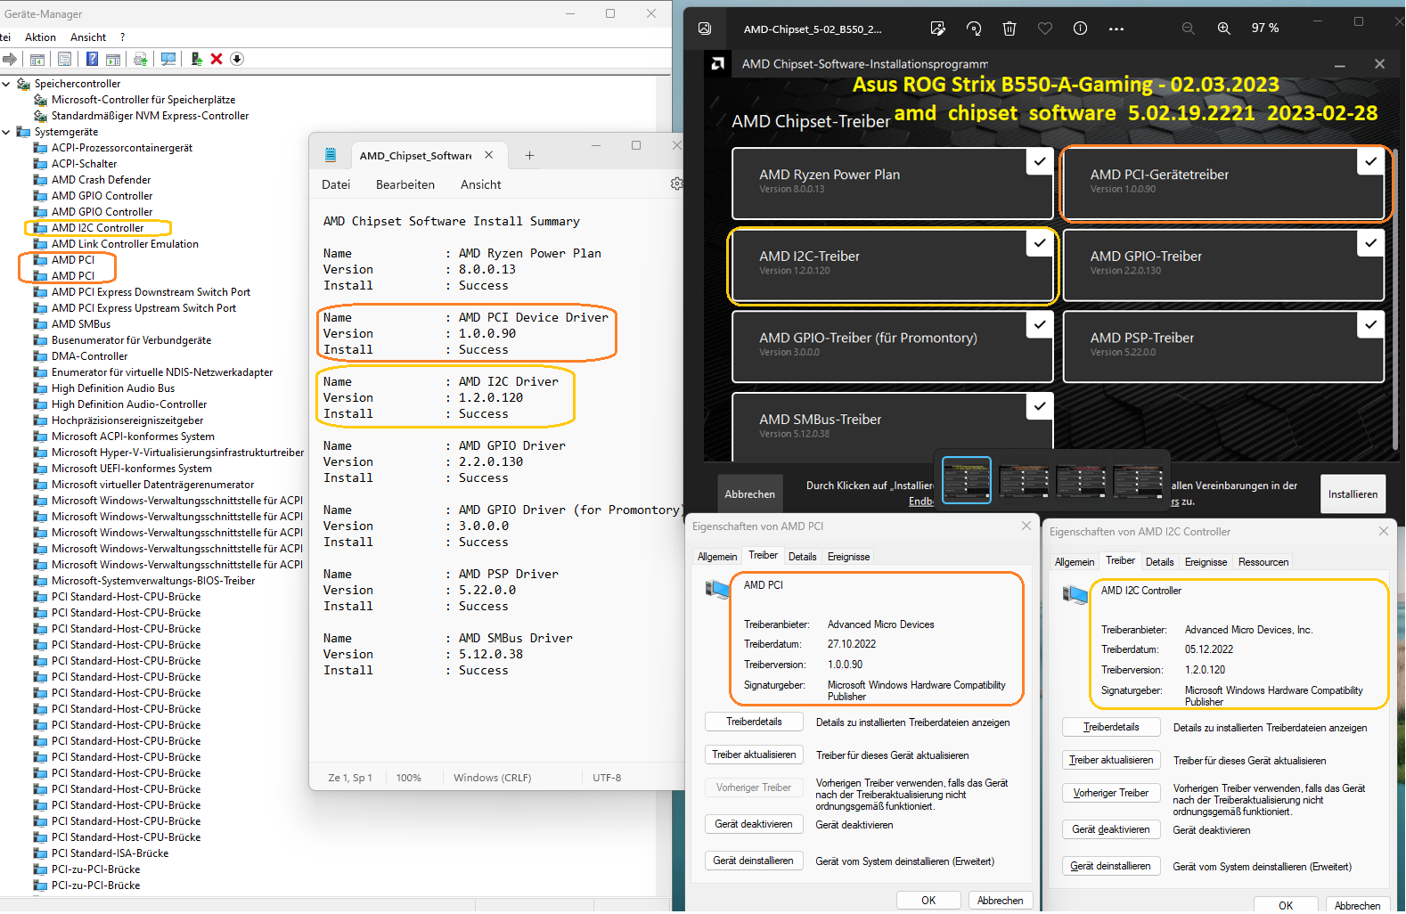
Task: Zoom in with the magnifier plus icon
Action: pyautogui.click(x=1224, y=29)
